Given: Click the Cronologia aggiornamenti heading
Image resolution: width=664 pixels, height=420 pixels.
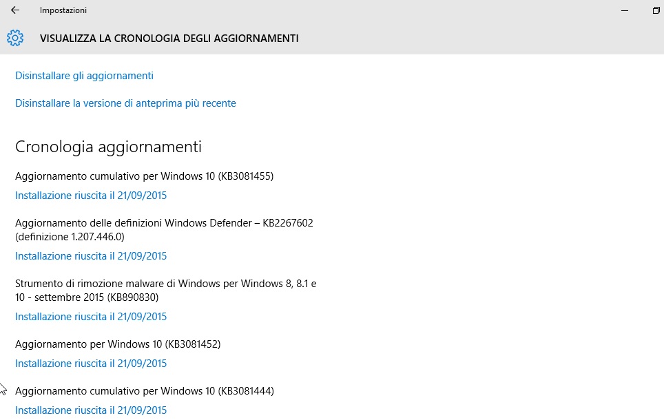Looking at the screenshot, I should [108, 147].
